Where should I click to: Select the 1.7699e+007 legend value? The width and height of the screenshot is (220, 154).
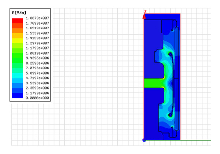(37, 23)
